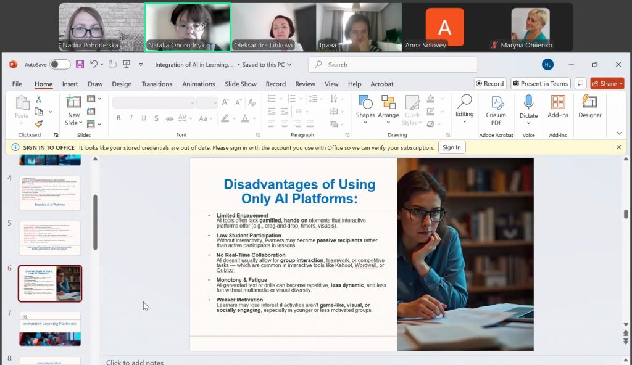Expand the Share button dropdown arrow

coord(621,83)
